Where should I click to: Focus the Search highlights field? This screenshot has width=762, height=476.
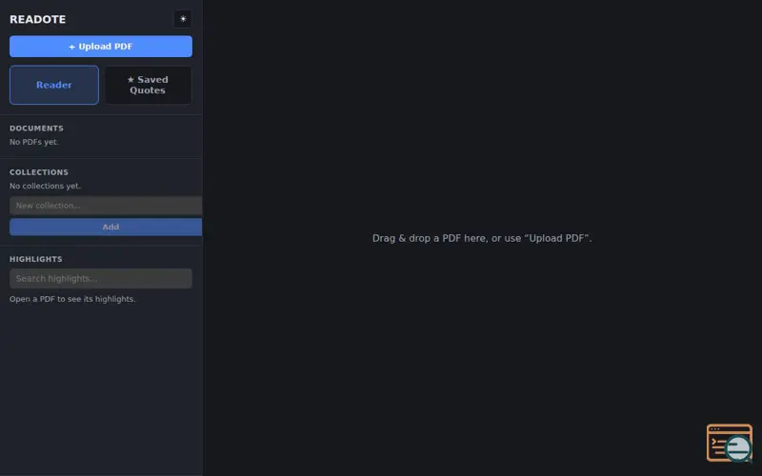pos(101,278)
